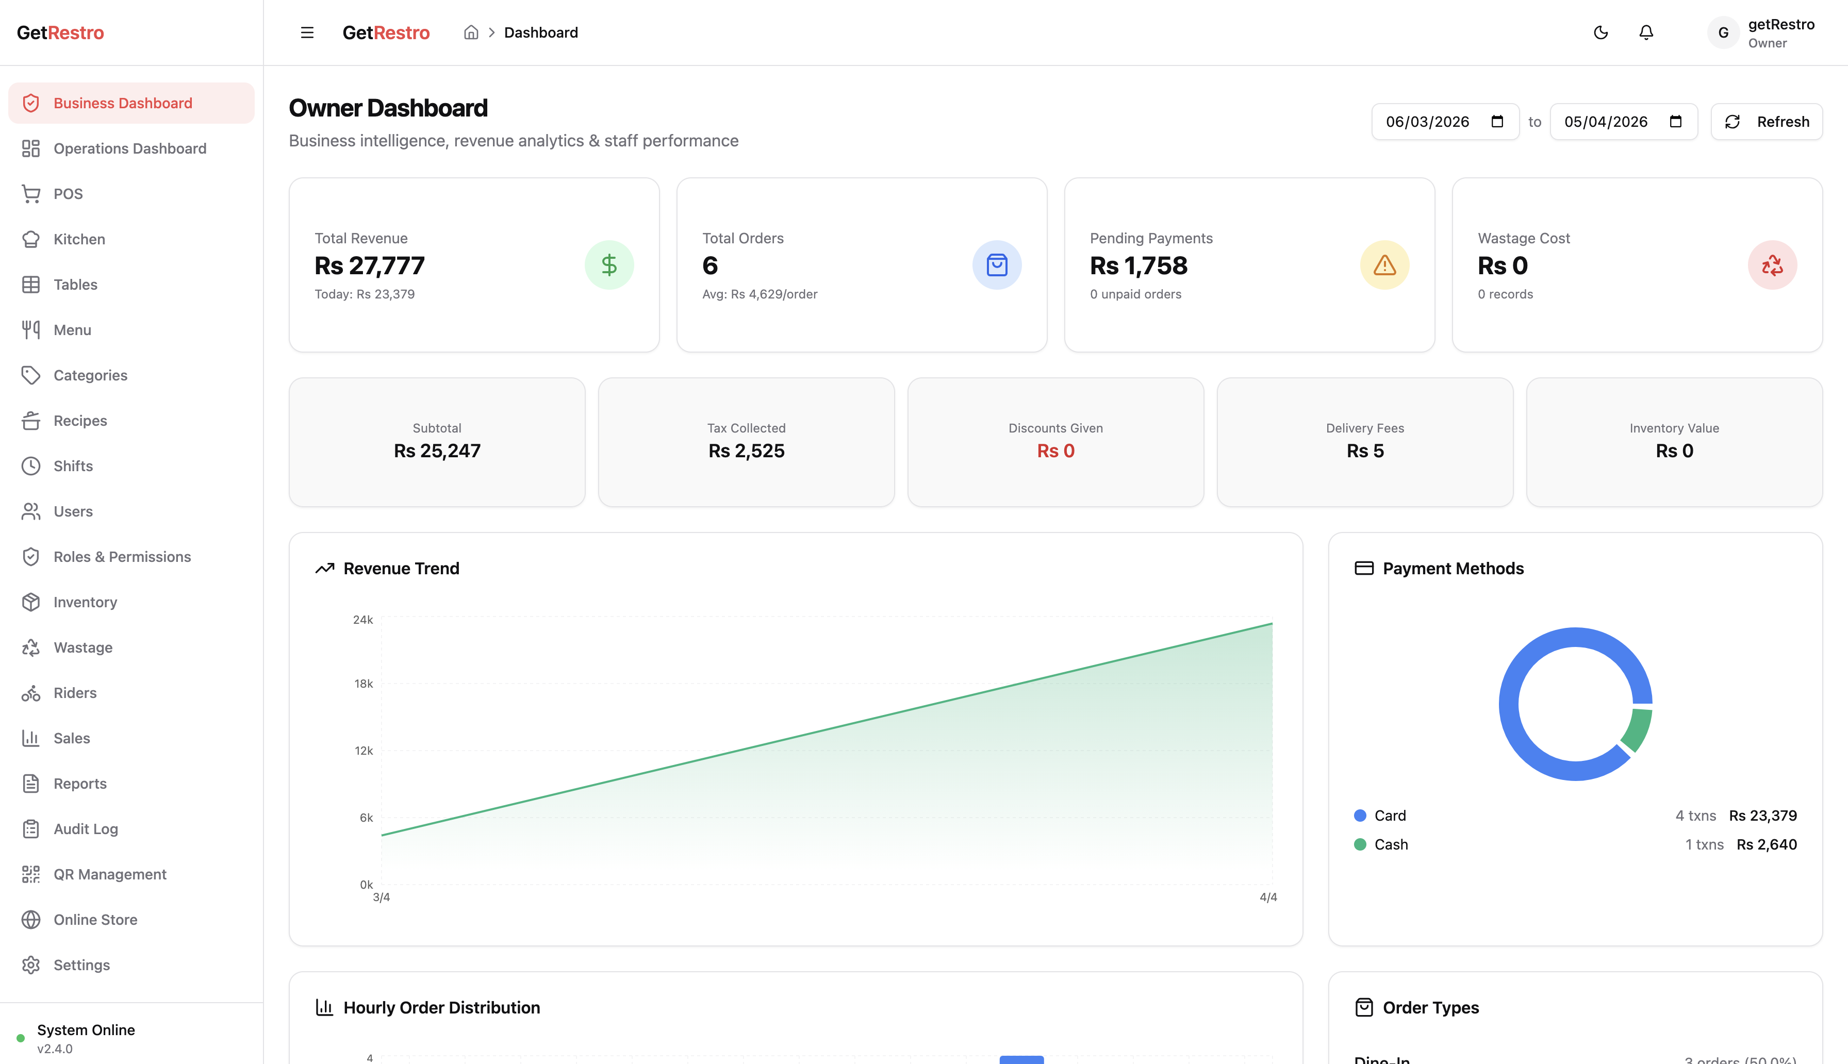Open the Wastage panel via recycle icon

[x=31, y=647]
